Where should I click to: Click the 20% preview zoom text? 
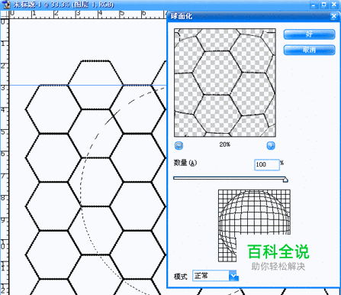(225, 144)
